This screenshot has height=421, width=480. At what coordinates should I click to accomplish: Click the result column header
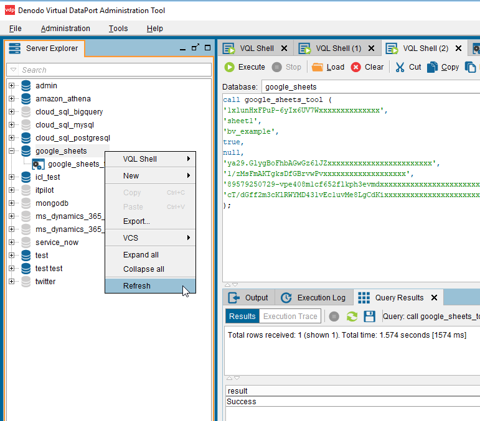pyautogui.click(x=352, y=391)
